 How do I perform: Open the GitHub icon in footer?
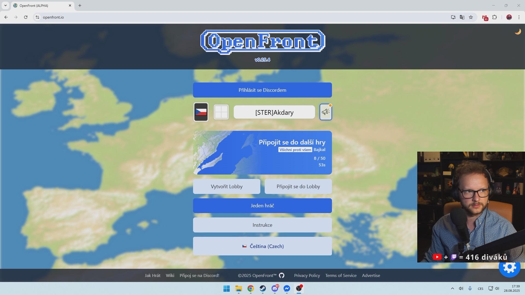tap(282, 275)
